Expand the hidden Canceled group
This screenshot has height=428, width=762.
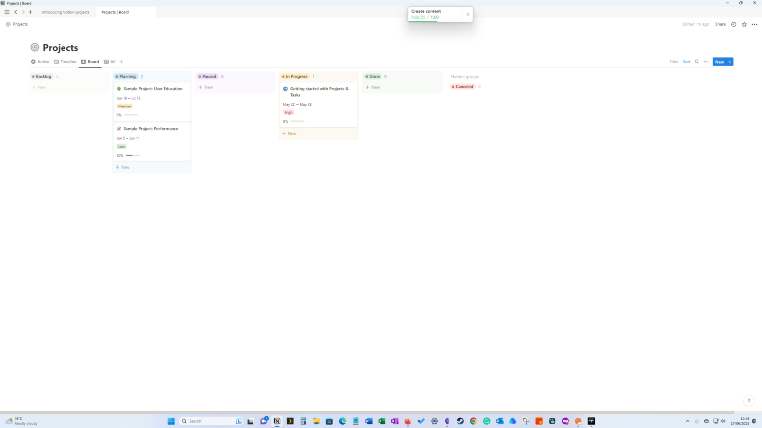pyautogui.click(x=464, y=86)
